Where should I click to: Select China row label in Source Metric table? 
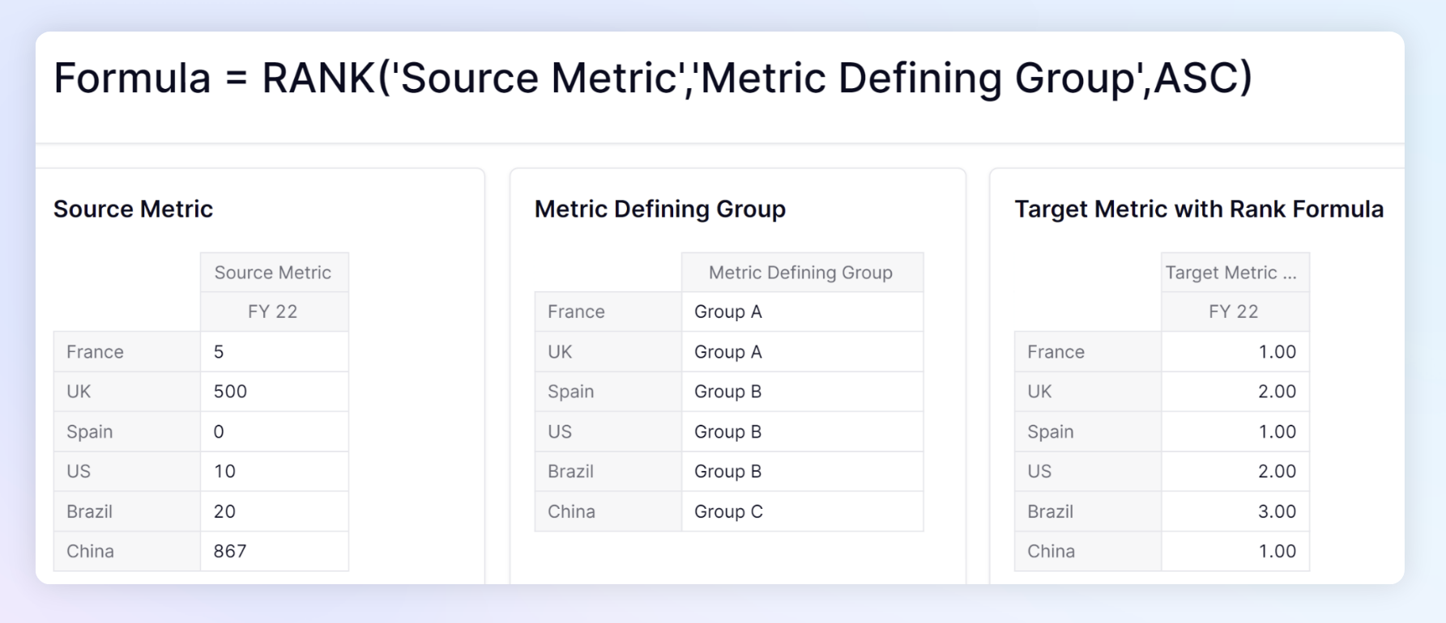pyautogui.click(x=127, y=551)
